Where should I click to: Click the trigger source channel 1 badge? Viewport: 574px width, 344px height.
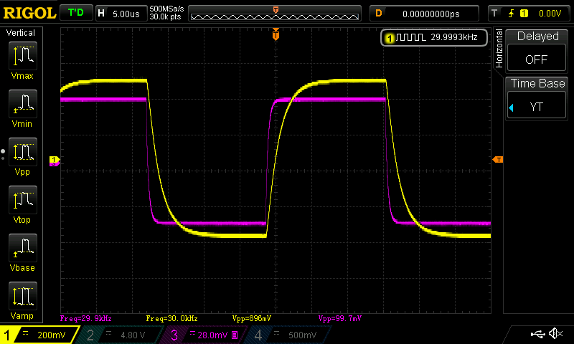coord(524,14)
